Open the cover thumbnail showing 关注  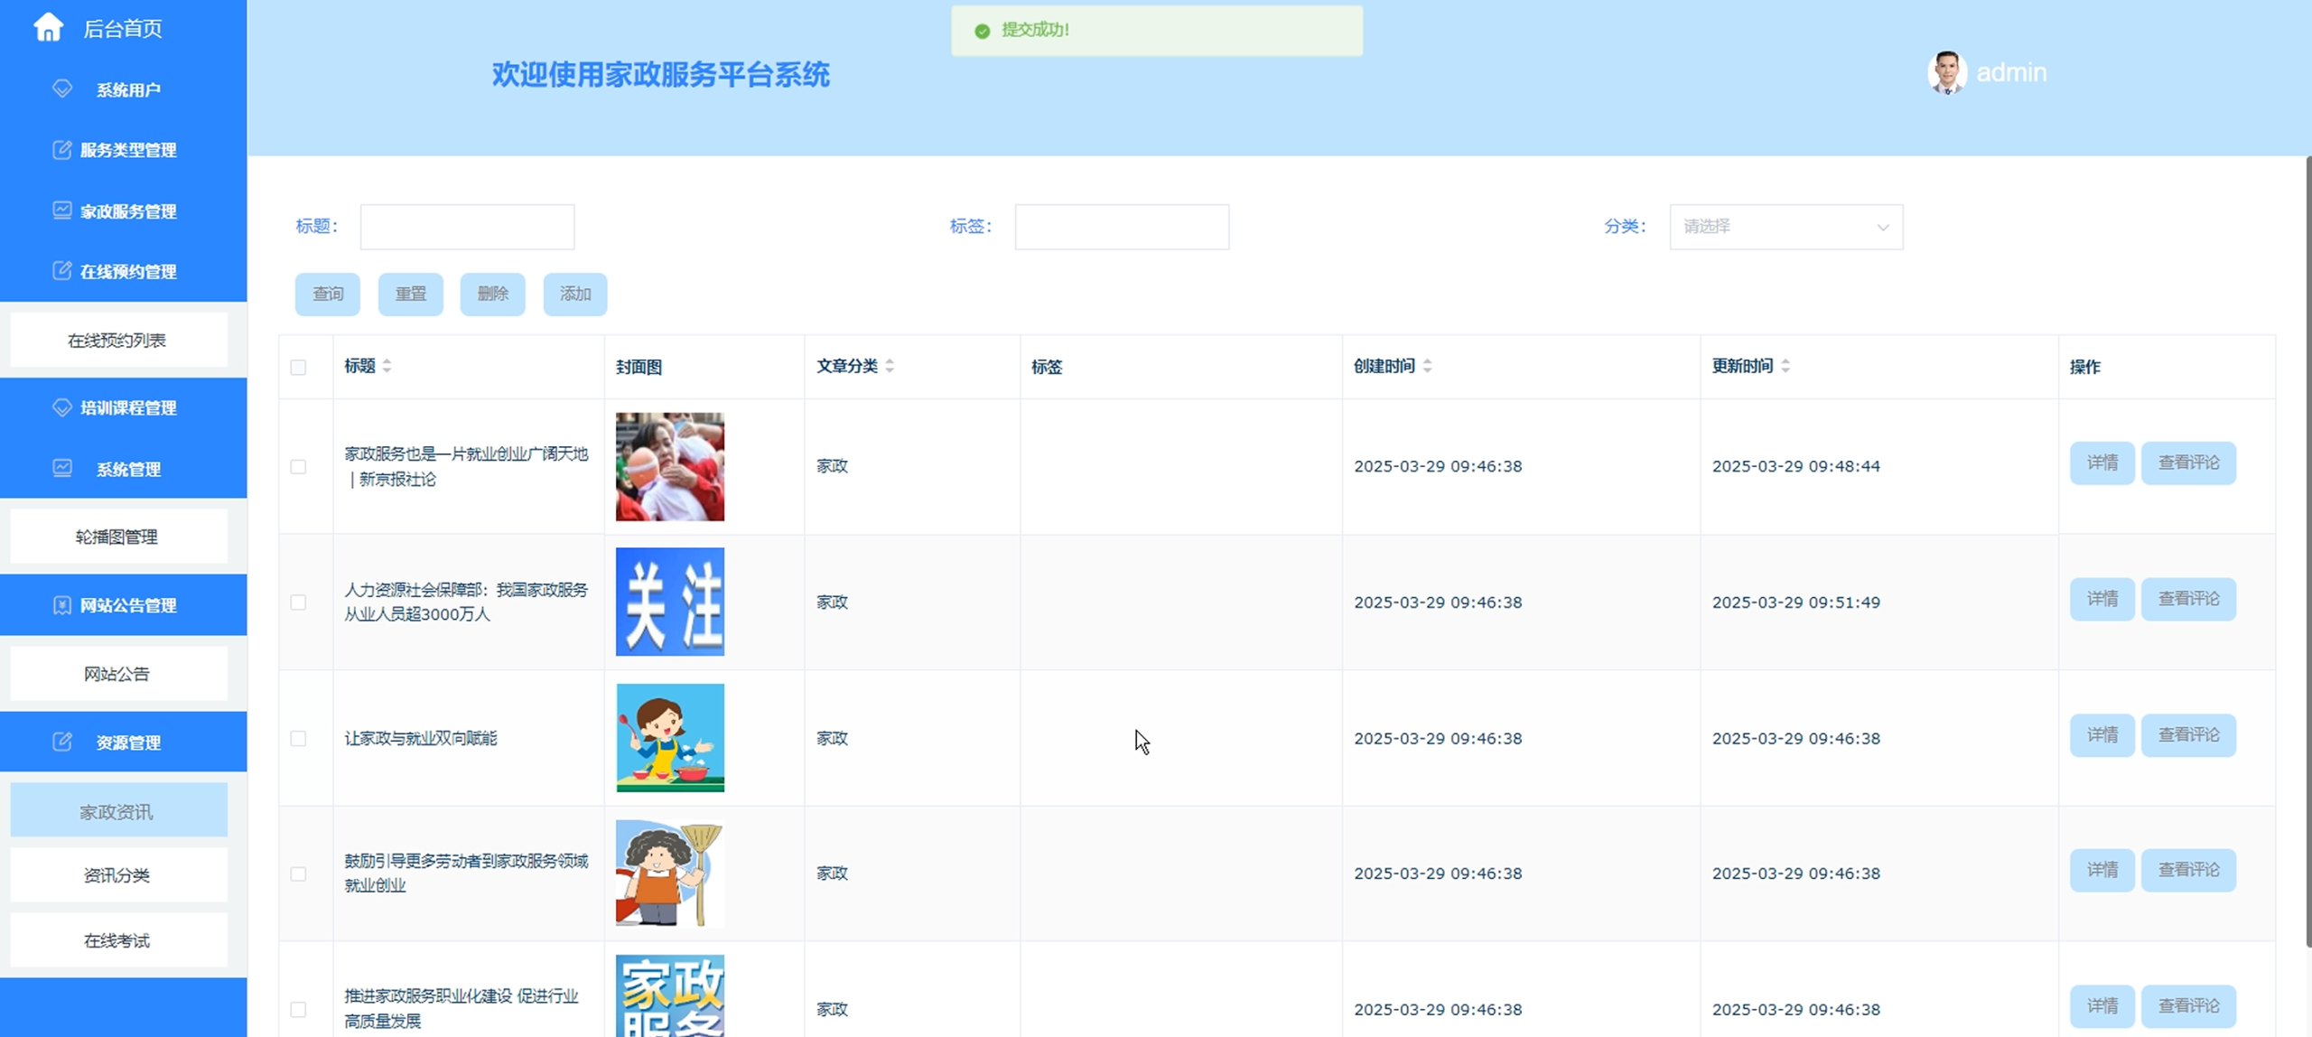pyautogui.click(x=669, y=602)
